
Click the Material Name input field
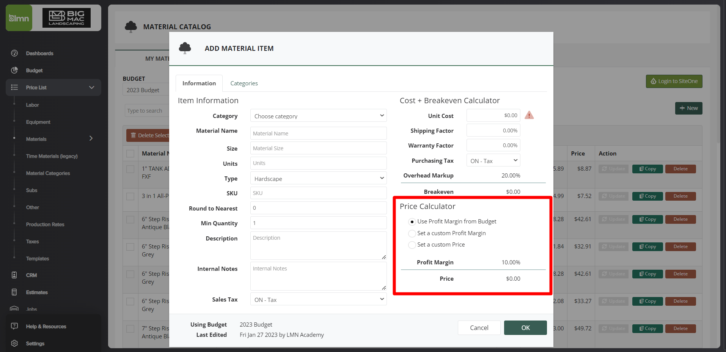click(318, 133)
